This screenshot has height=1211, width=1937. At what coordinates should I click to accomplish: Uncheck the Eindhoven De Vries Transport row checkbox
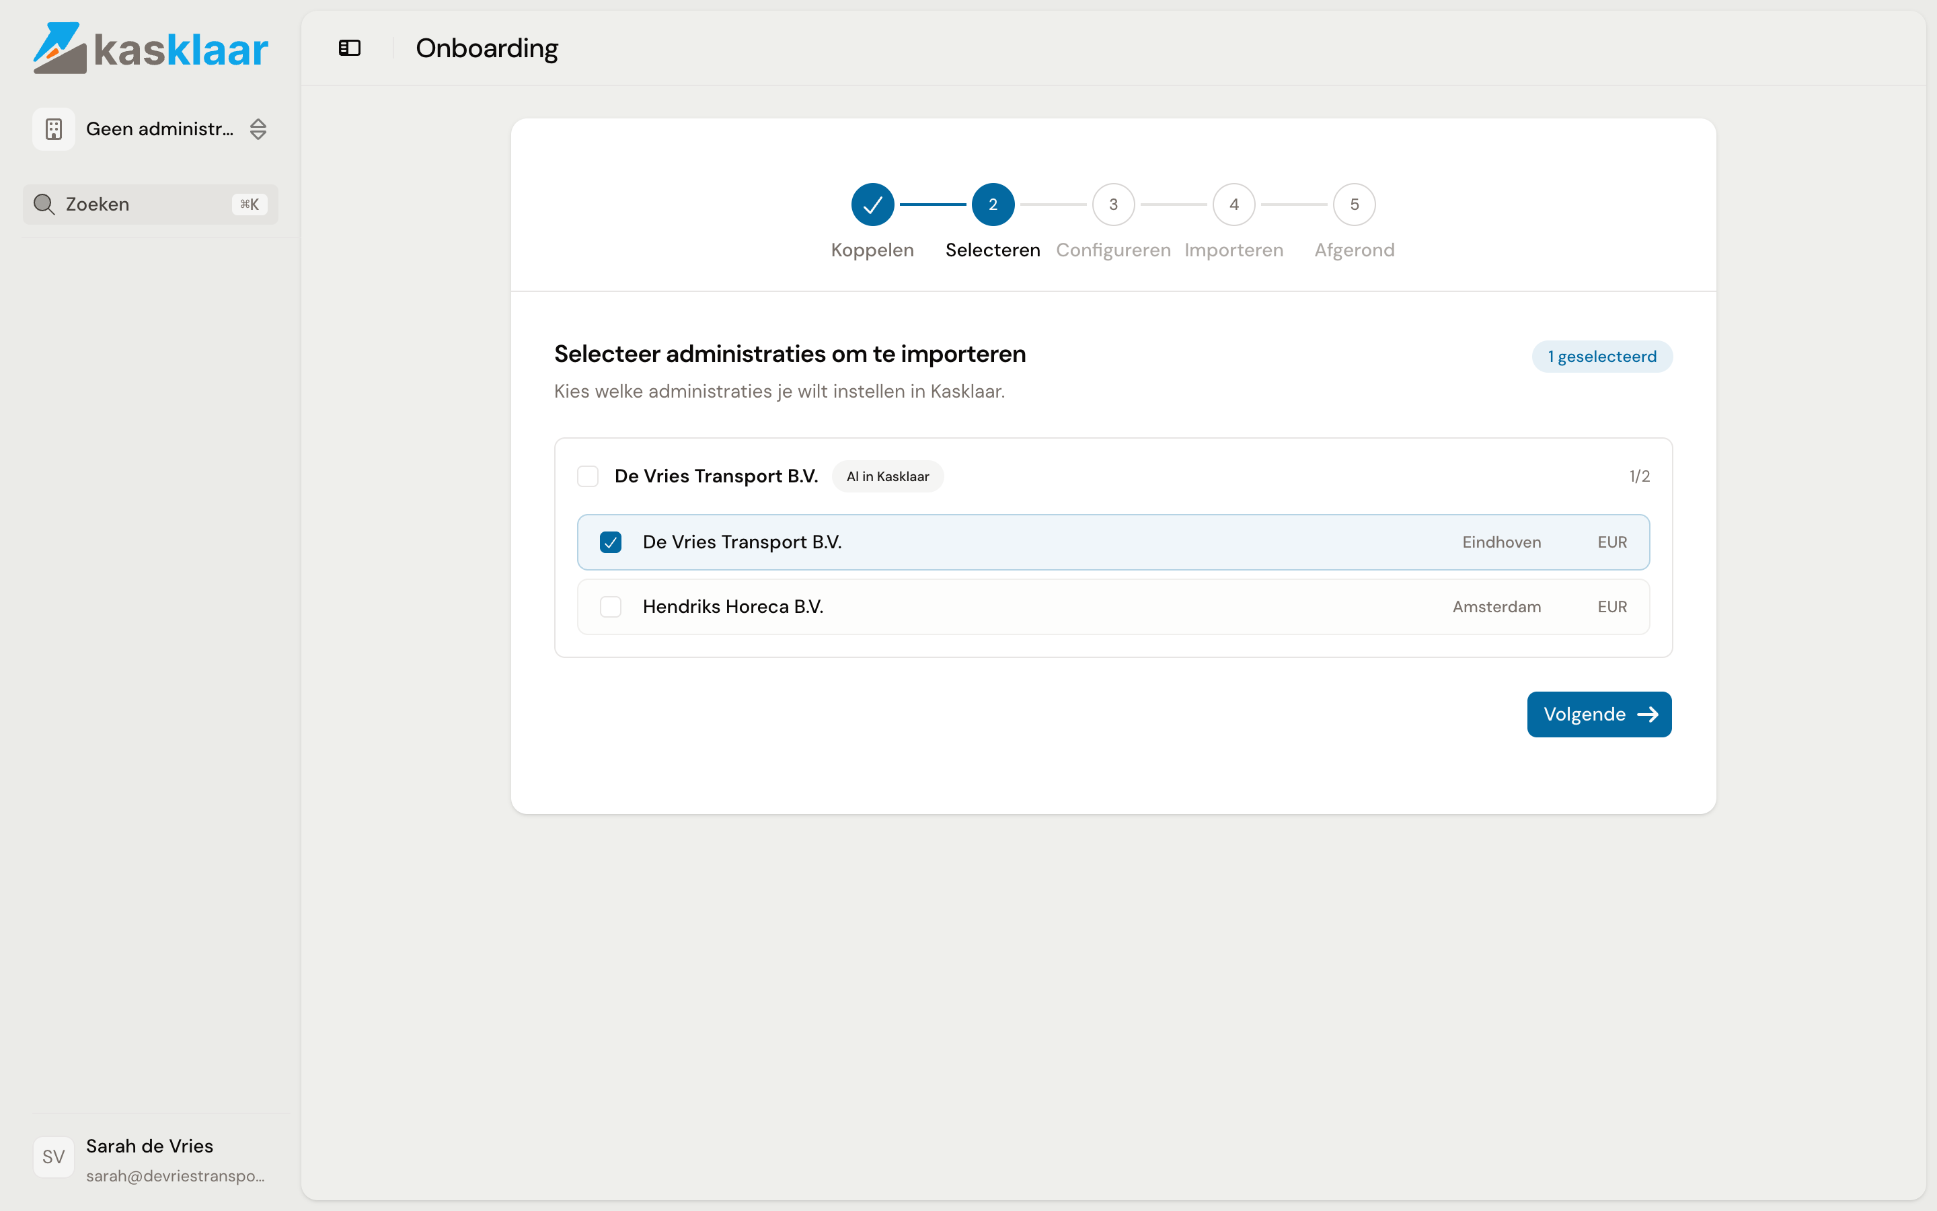click(x=611, y=542)
